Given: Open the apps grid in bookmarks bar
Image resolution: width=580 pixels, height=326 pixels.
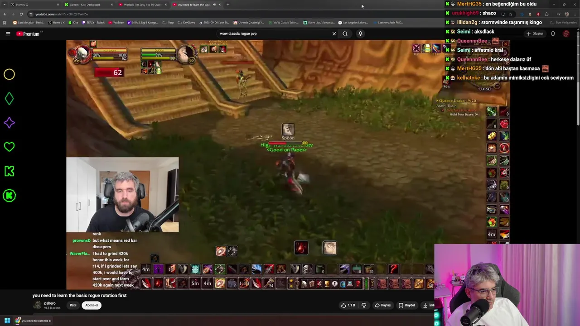Looking at the screenshot, I should click(5, 22).
